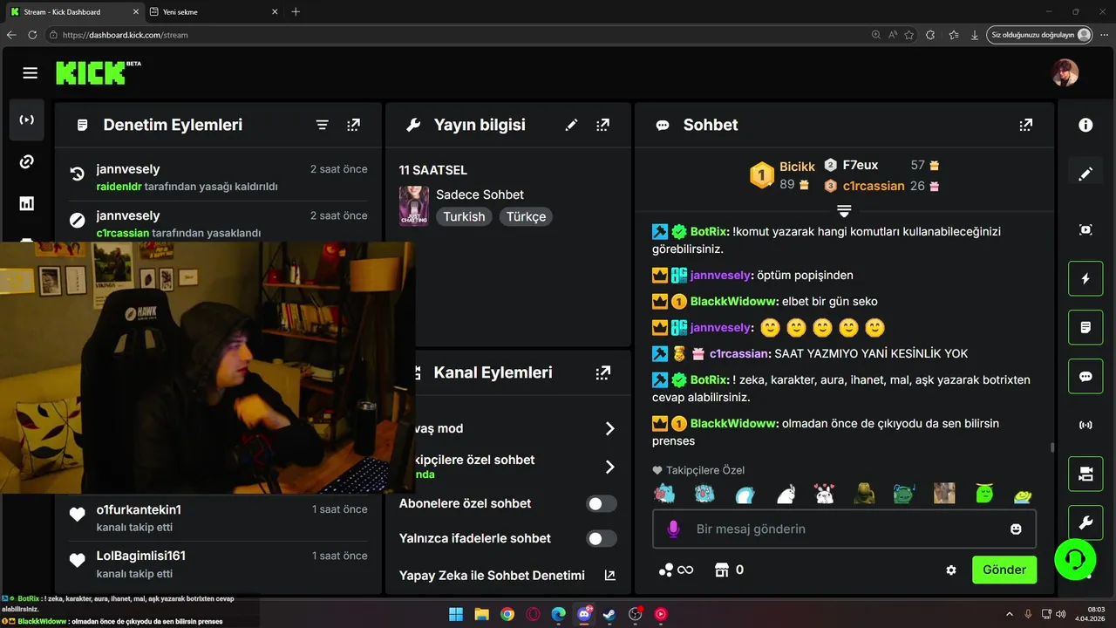Click the channel points infinity icon
This screenshot has height=628, width=1116.
(676, 570)
